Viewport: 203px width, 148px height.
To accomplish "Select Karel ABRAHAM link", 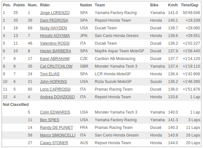I will 55,59.
